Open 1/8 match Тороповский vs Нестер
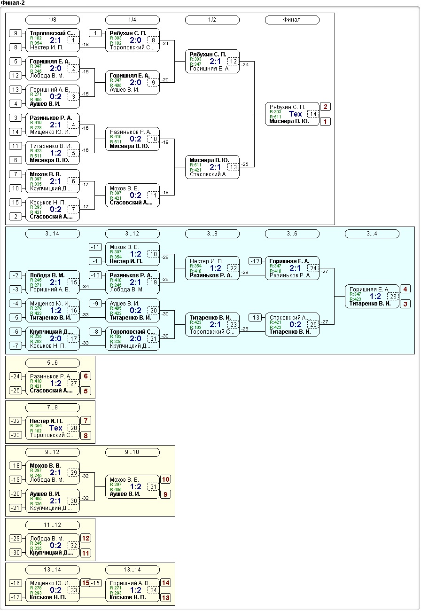Viewport: 421px width, 611px height. coord(53,40)
